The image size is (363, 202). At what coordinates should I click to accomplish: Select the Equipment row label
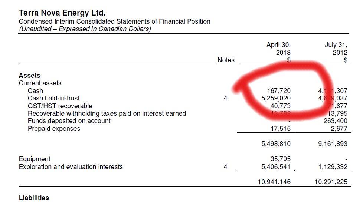pyautogui.click(x=35, y=159)
